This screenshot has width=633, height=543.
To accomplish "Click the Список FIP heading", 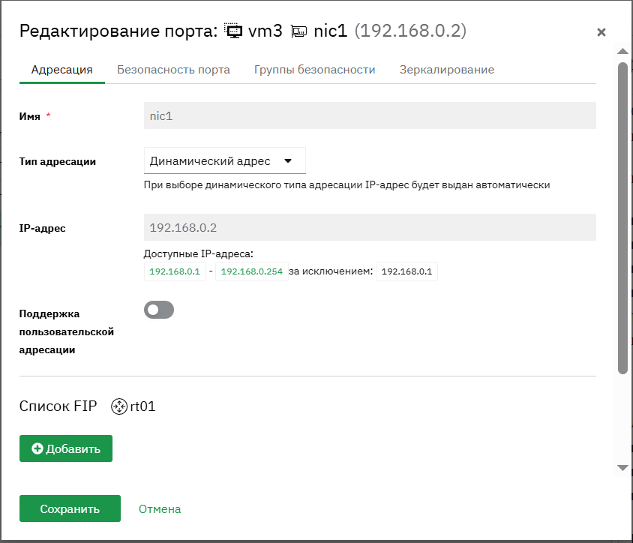I will coord(58,406).
